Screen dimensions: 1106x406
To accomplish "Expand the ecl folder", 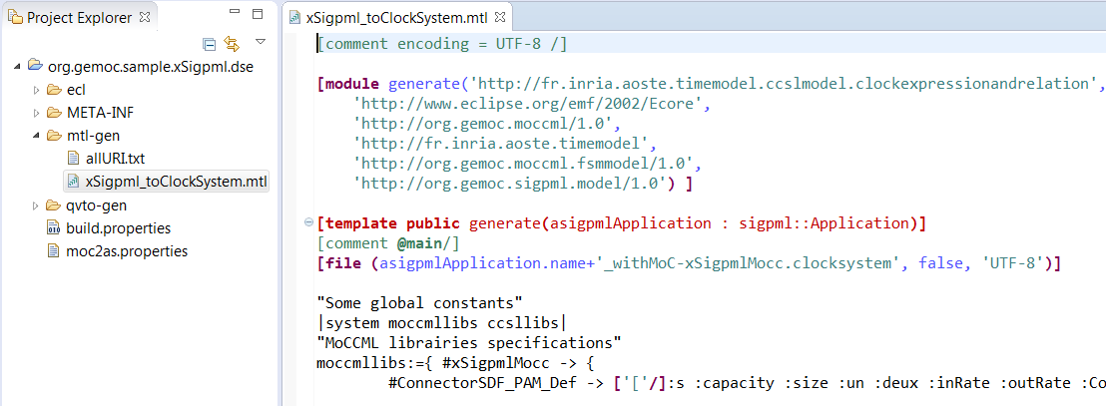I will click(x=36, y=90).
